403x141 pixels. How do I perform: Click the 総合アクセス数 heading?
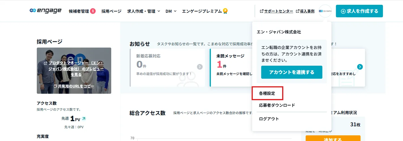click(x=147, y=113)
